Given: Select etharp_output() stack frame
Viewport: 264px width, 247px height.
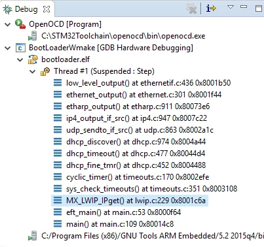Looking at the screenshot, I should 138,107.
